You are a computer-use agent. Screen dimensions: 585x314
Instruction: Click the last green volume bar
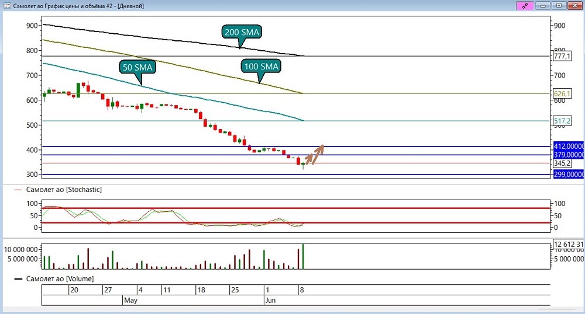[303, 256]
